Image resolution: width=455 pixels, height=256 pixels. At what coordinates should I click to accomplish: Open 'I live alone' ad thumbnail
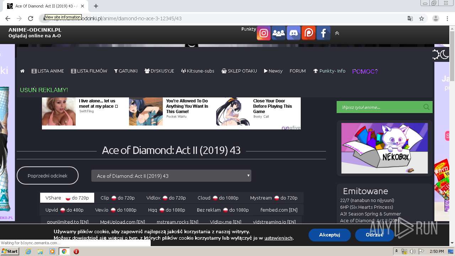point(59,111)
